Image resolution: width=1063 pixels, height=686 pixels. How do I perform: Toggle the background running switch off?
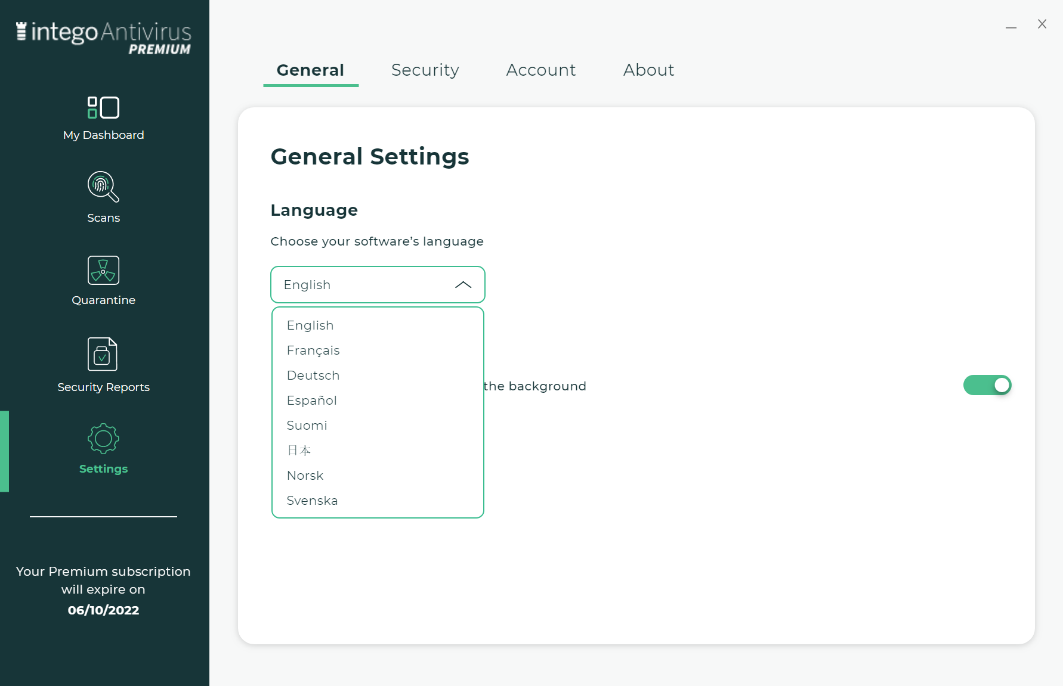point(987,385)
